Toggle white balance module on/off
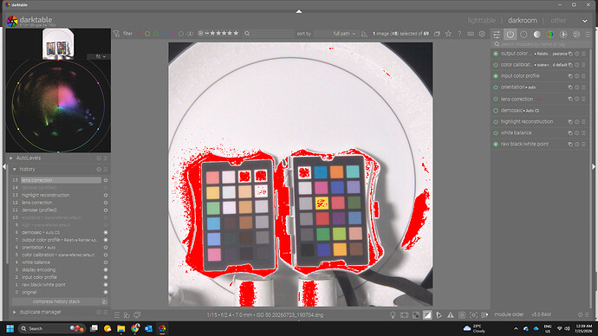 (496, 133)
